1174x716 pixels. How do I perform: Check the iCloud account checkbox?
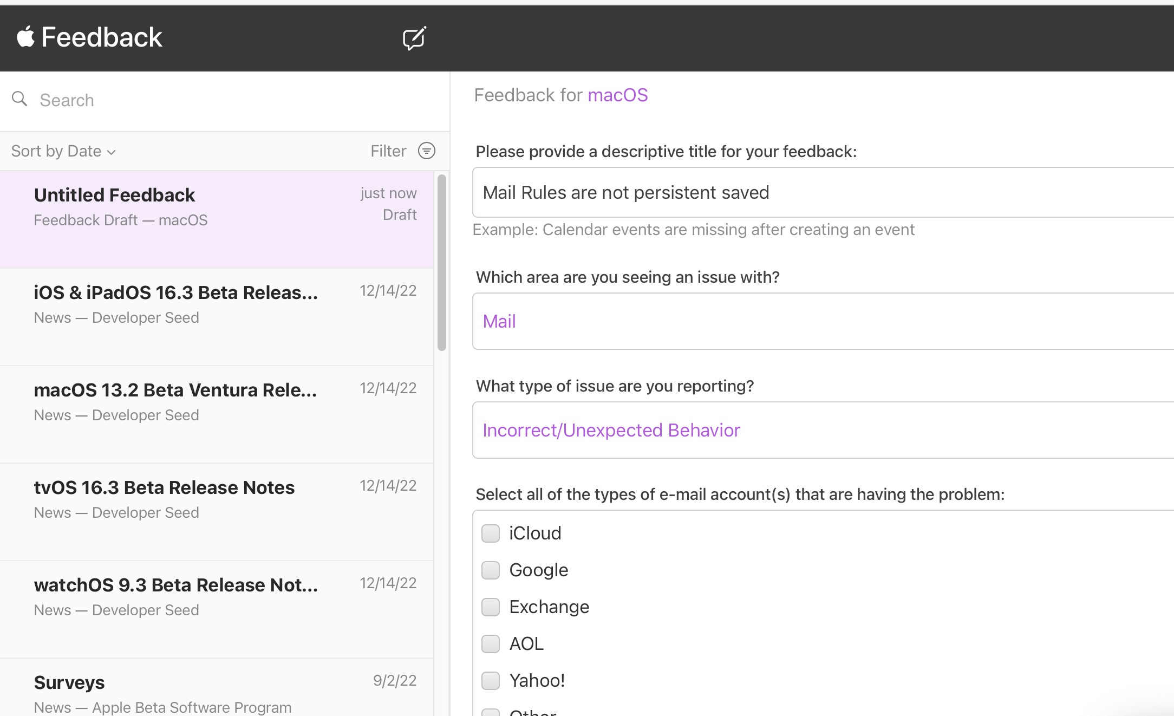coord(491,533)
